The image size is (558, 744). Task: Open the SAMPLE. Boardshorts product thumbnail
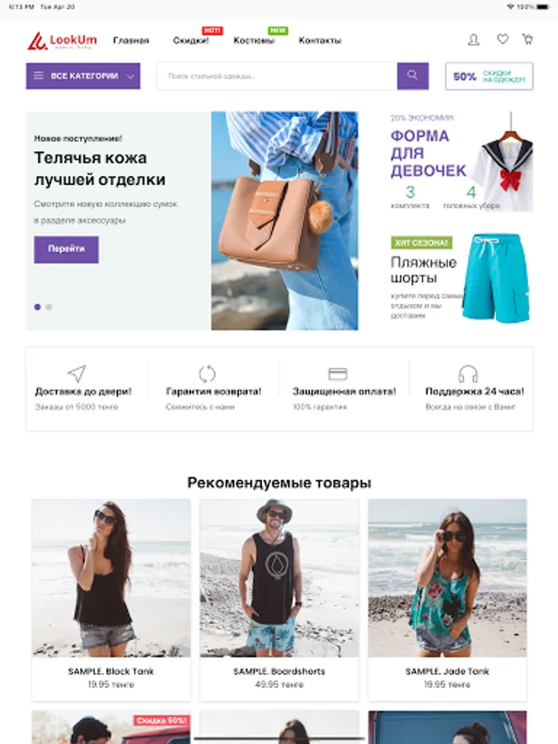pyautogui.click(x=279, y=578)
